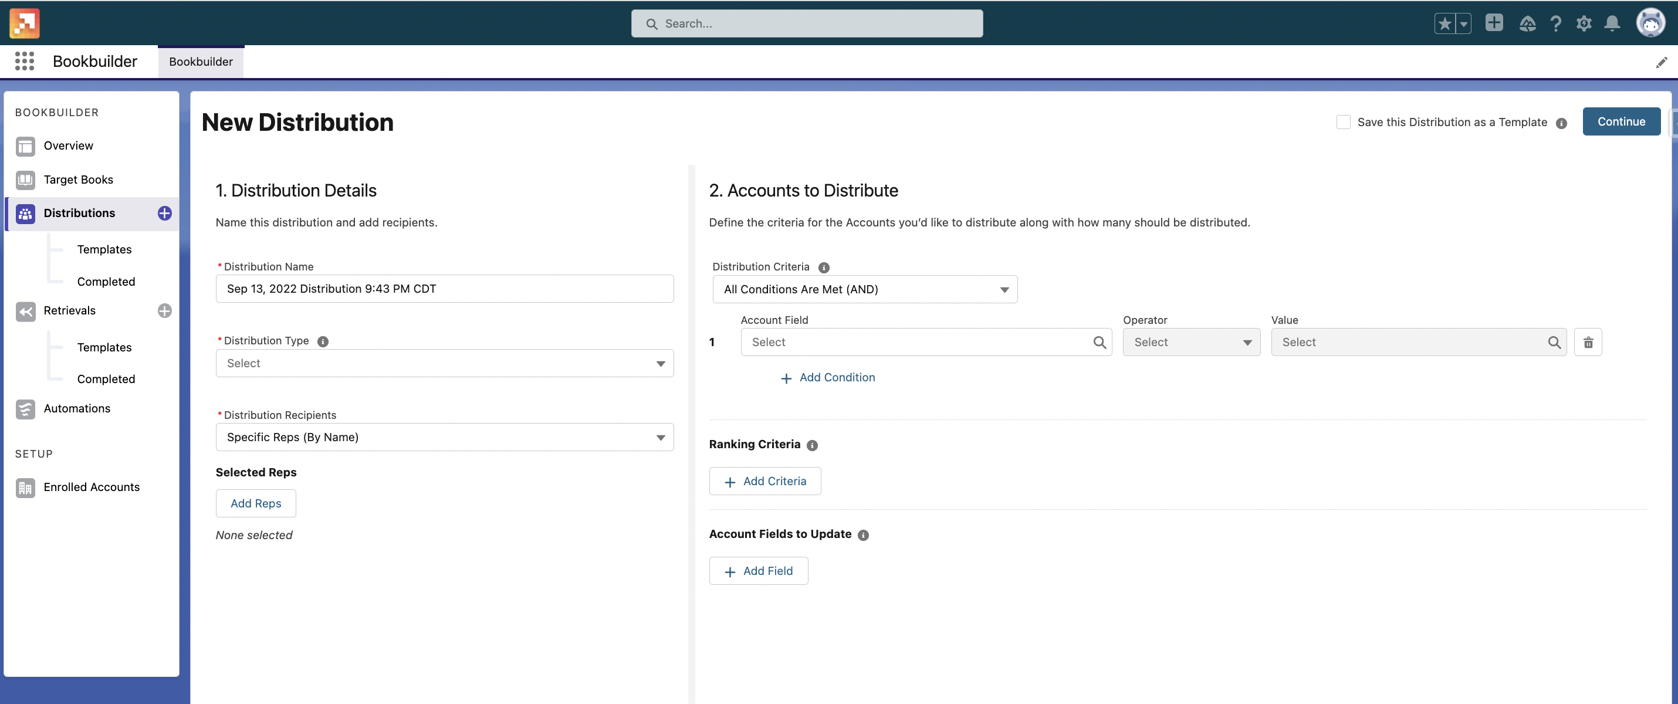
Task: Open the notifications bell
Action: tap(1612, 24)
